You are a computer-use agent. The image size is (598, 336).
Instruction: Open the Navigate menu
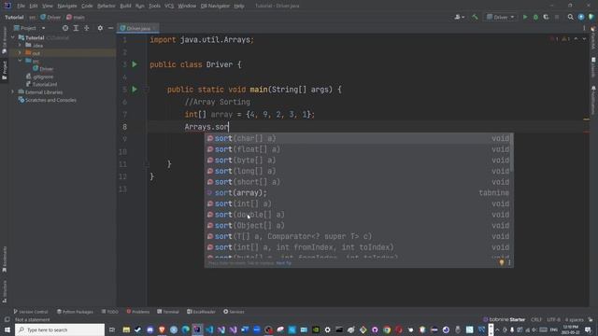pyautogui.click(x=66, y=6)
